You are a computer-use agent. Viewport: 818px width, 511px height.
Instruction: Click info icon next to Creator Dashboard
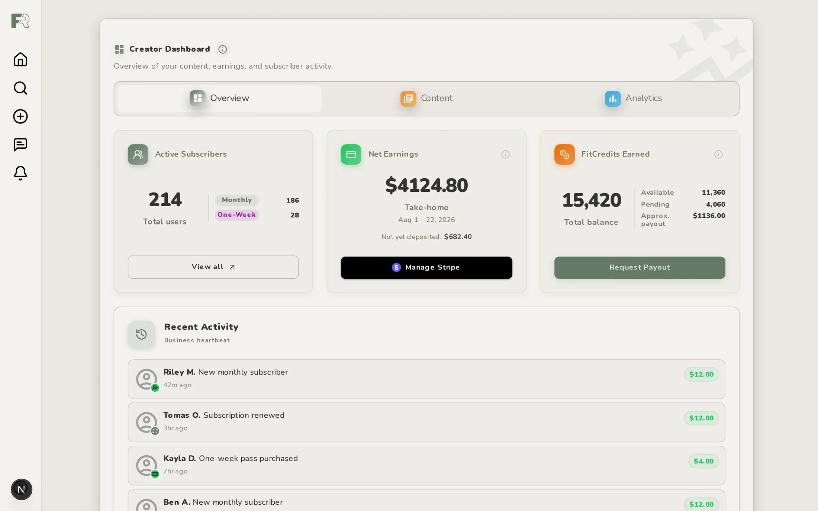(x=223, y=49)
